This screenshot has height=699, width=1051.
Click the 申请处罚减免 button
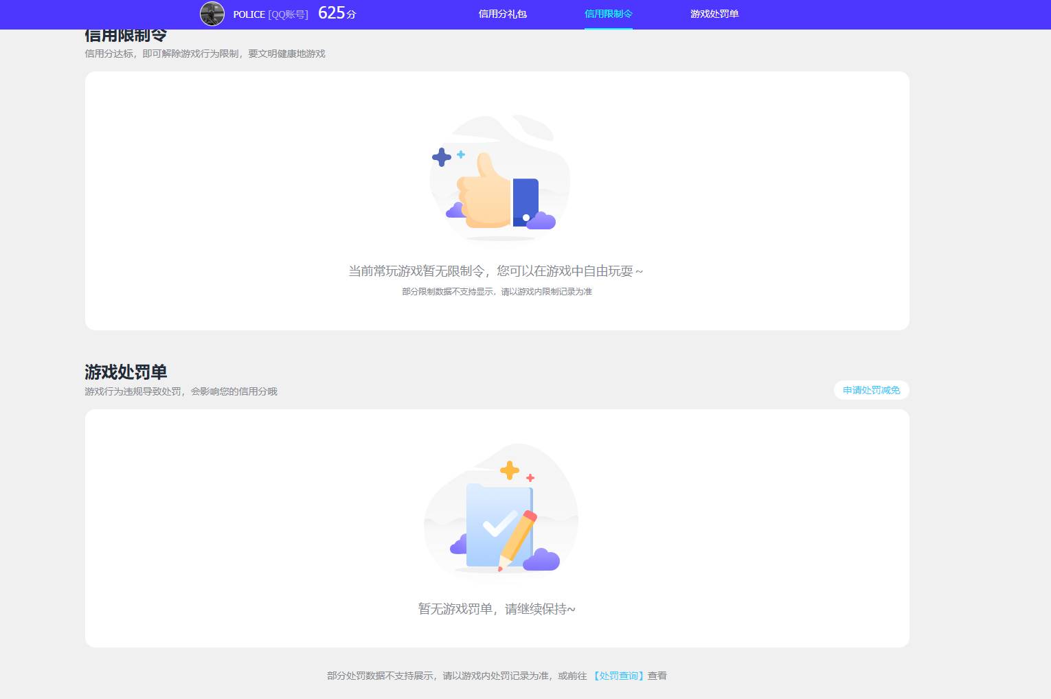click(871, 390)
